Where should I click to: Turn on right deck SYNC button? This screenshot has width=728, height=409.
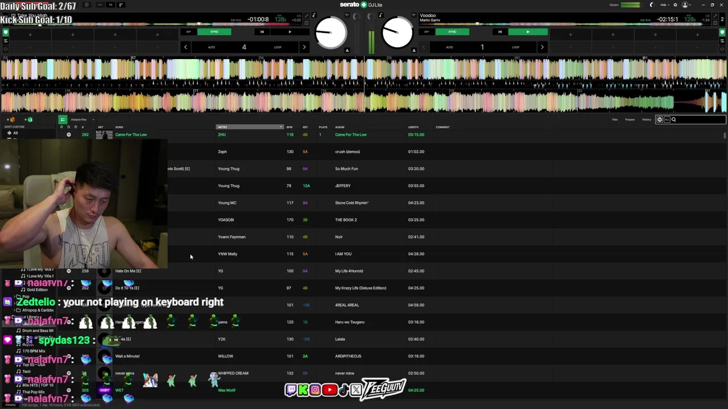453,32
